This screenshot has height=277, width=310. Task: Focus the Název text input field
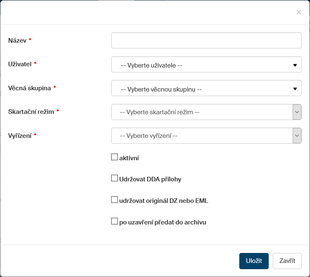206,41
